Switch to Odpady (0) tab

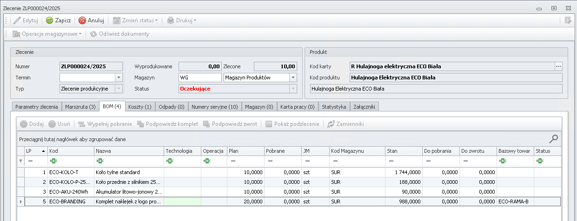172,107
